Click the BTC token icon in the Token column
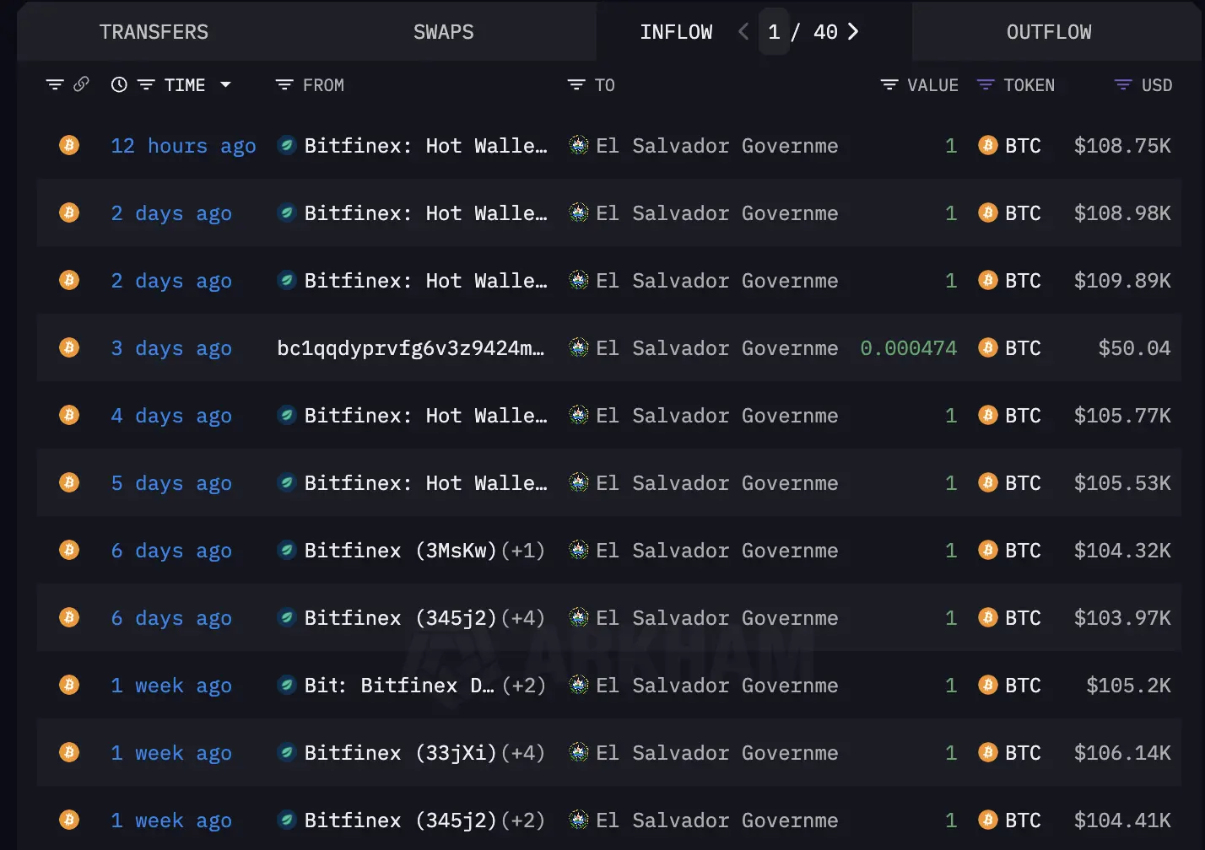 click(x=987, y=145)
